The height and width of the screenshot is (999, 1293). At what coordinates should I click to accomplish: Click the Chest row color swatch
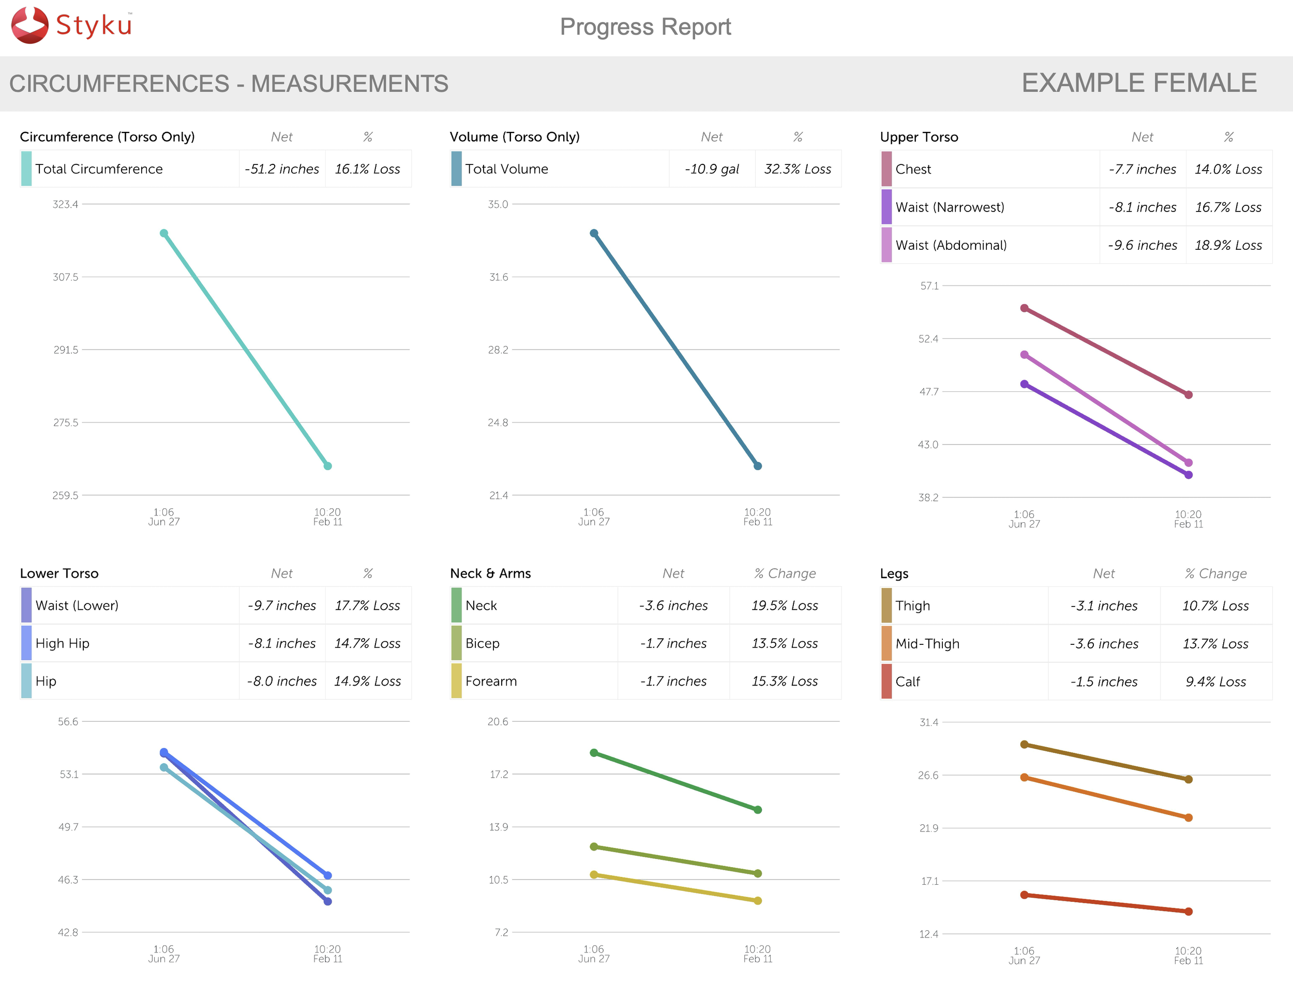point(886,169)
